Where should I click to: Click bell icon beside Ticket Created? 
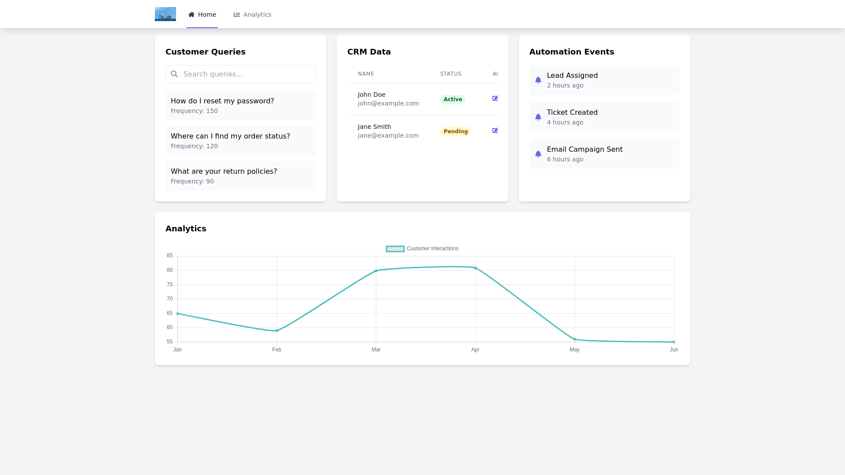(538, 117)
